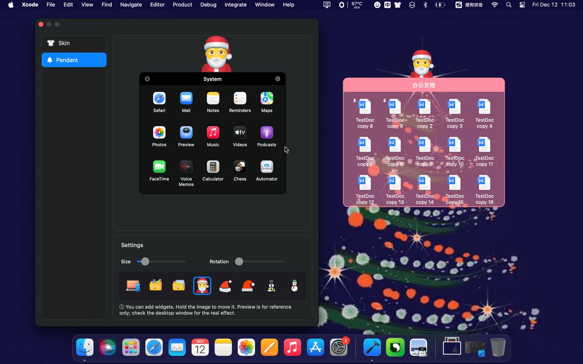Choose the laptop and phone pendant
The image size is (583, 364).
point(133,286)
